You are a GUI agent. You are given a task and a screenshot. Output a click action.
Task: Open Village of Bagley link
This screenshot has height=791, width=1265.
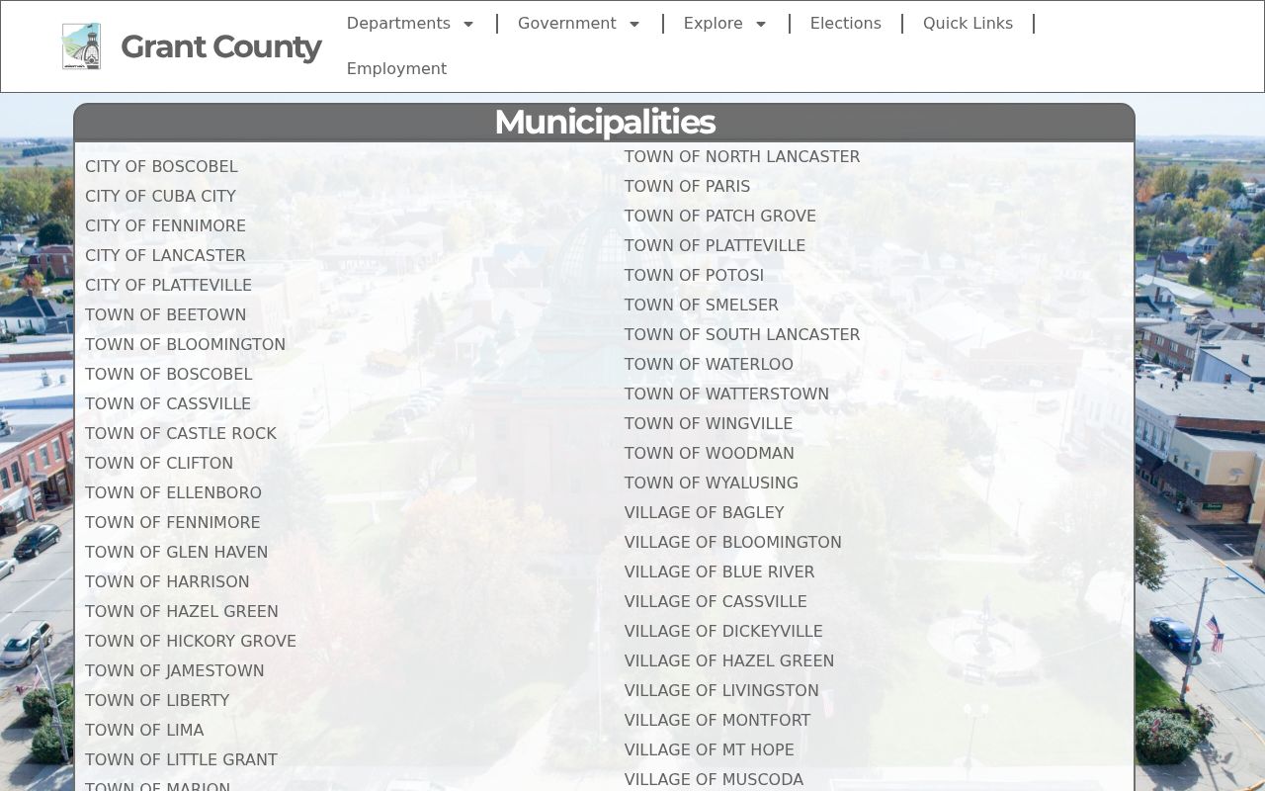tap(704, 512)
